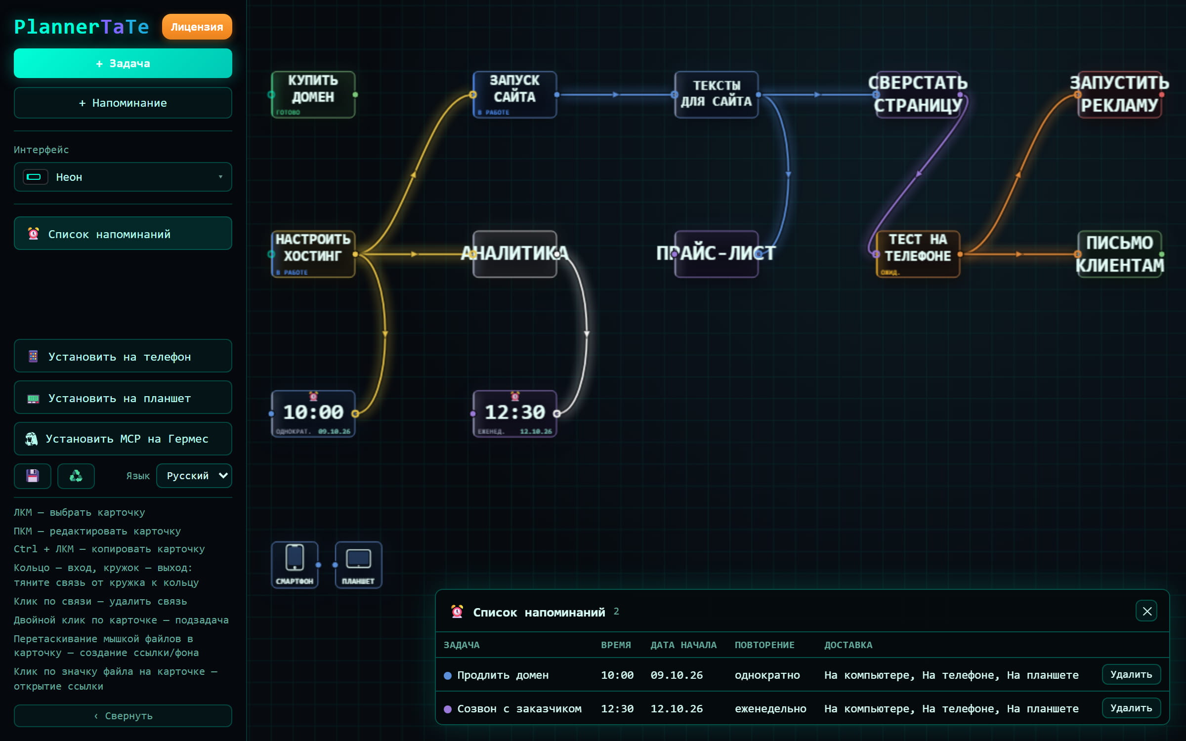The height and width of the screenshot is (741, 1186).
Task: Add a reminder with + Напоминание
Action: pyautogui.click(x=123, y=103)
